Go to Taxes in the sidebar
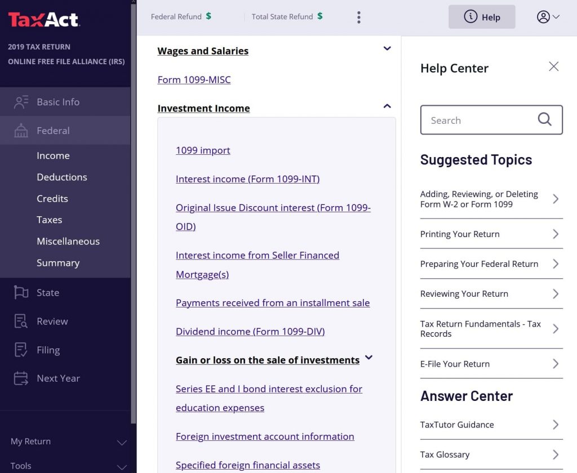Viewport: 577px width, 473px height. 50,220
